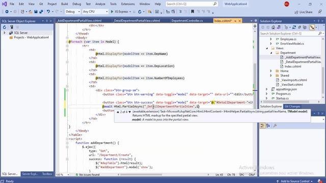Expand the Employee.cs node
The image size is (326, 183).
271,39
